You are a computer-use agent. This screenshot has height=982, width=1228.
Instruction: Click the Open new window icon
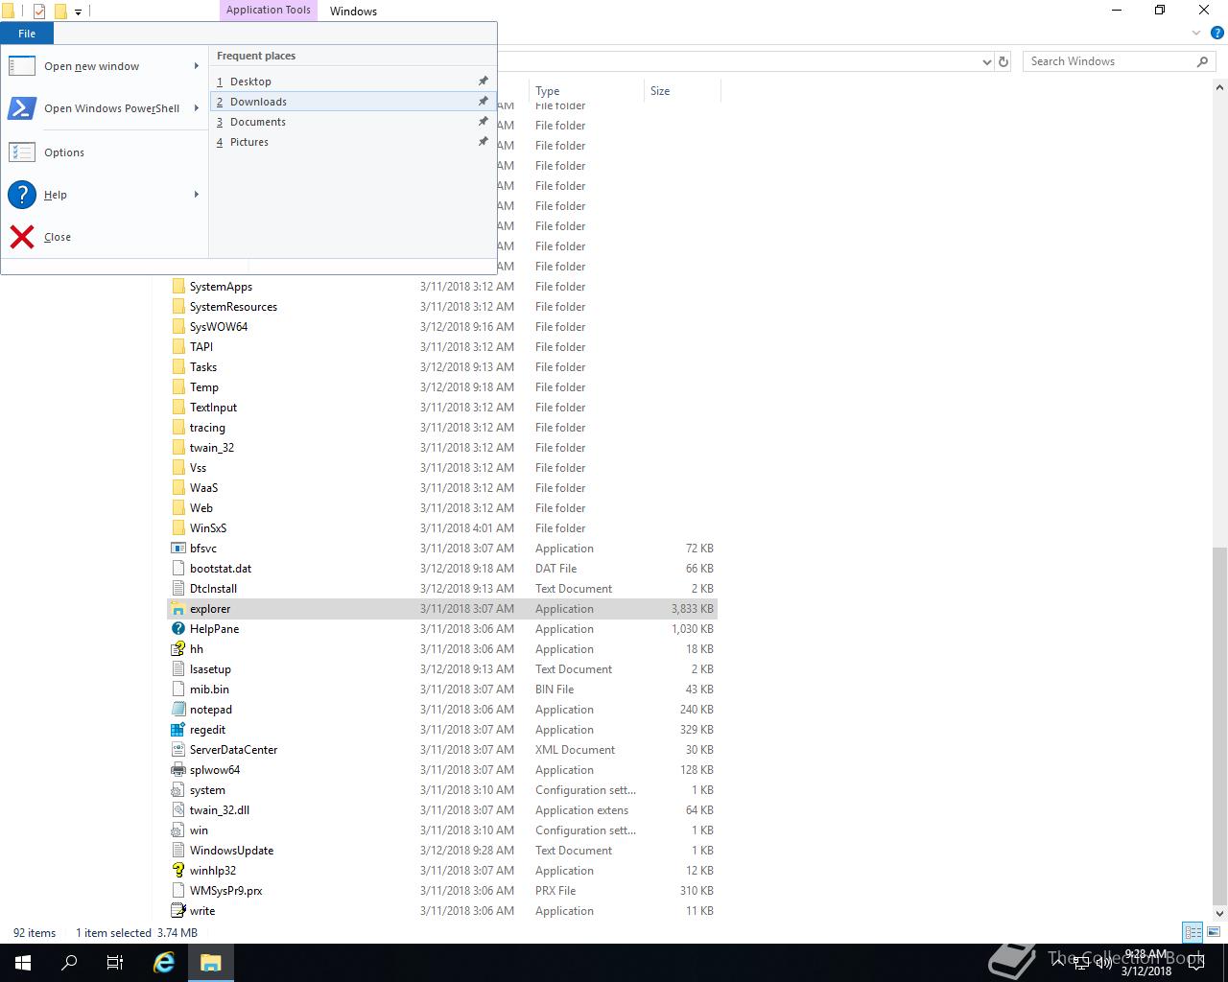(22, 66)
